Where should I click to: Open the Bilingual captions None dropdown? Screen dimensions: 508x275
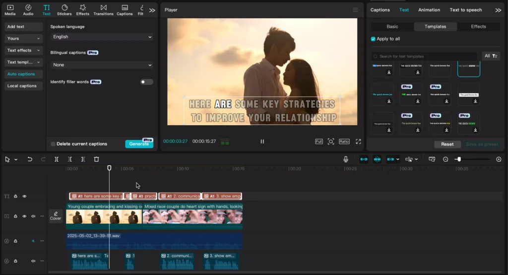click(x=102, y=65)
